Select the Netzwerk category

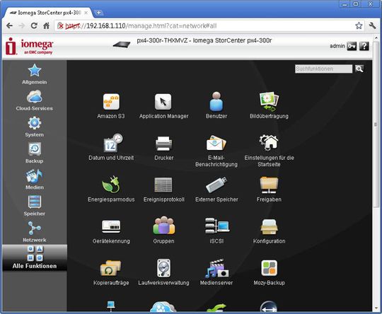[35, 232]
